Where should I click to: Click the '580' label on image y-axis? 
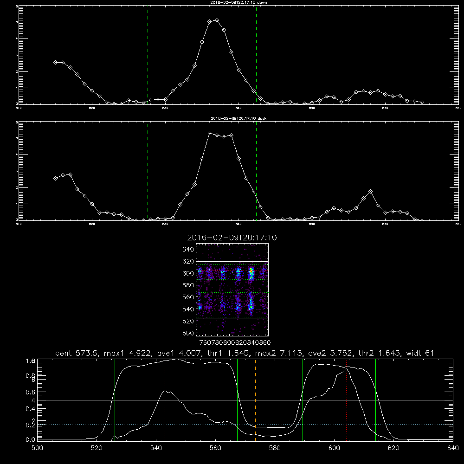[x=188, y=285]
